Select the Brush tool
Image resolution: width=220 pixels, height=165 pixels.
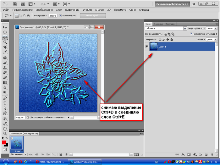(x=5, y=63)
